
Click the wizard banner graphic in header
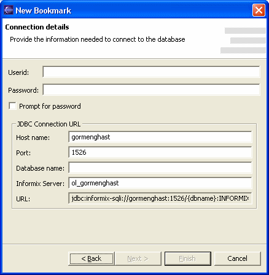[x=243, y=41]
